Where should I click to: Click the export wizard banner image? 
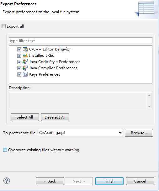(145, 9)
